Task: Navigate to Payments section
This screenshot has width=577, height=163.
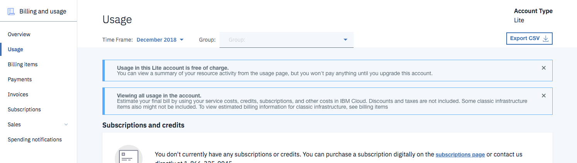Action: [20, 79]
